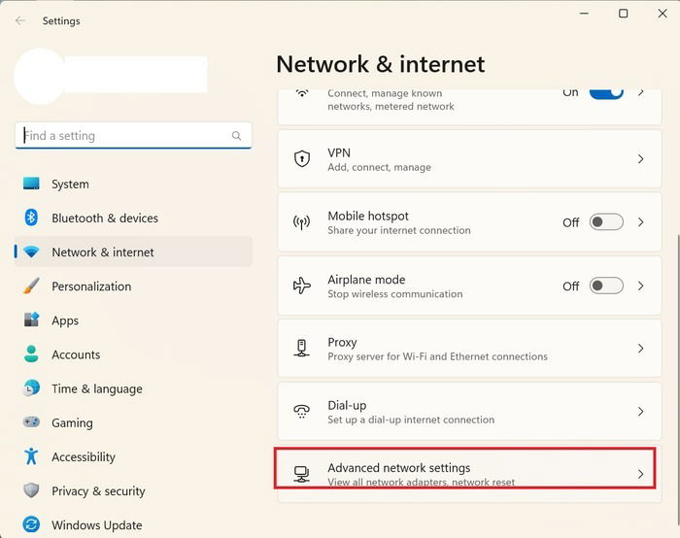The width and height of the screenshot is (680, 538).
Task: Expand the Dial-up row chevron
Action: pyautogui.click(x=640, y=412)
